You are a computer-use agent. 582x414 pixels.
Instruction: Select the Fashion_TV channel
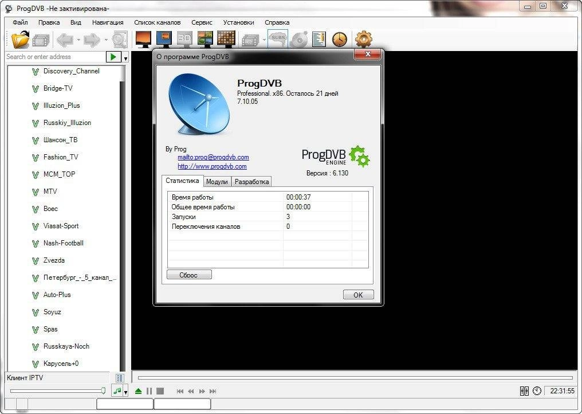[x=61, y=157]
